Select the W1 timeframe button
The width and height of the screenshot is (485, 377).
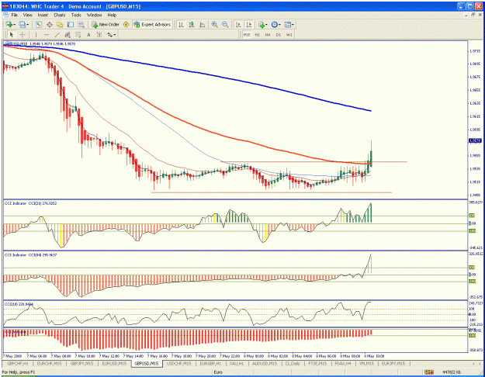point(289,35)
